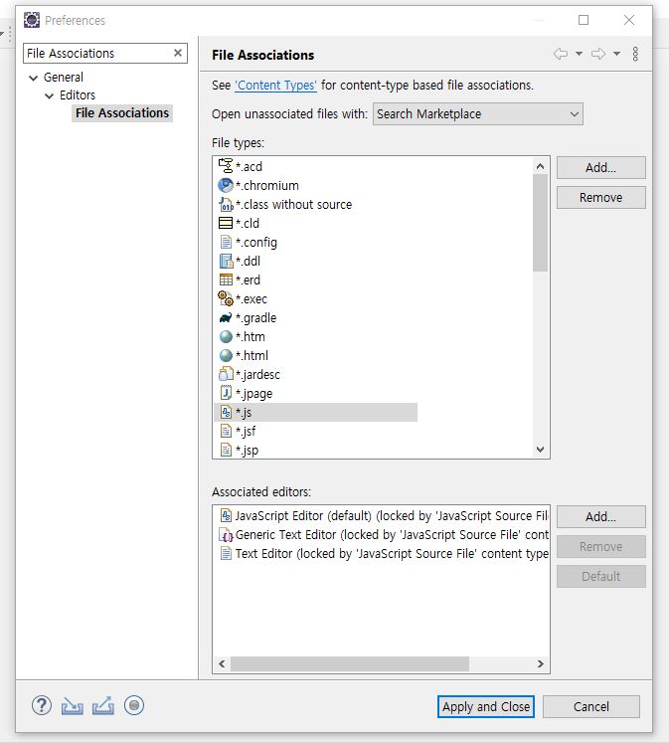Click the Cancel button
The image size is (669, 743).
(x=590, y=707)
